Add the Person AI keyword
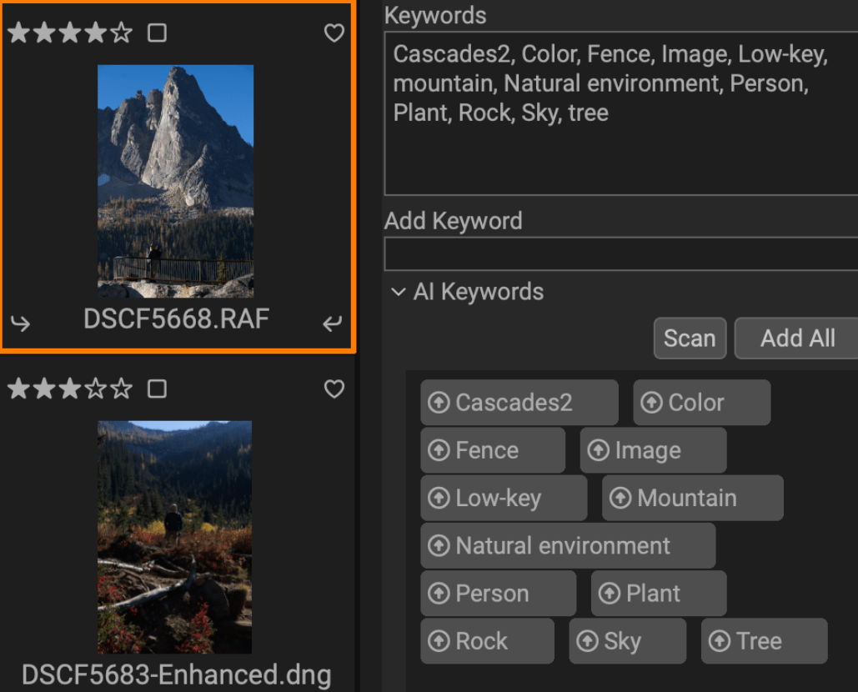The width and height of the screenshot is (858, 692). click(x=498, y=594)
